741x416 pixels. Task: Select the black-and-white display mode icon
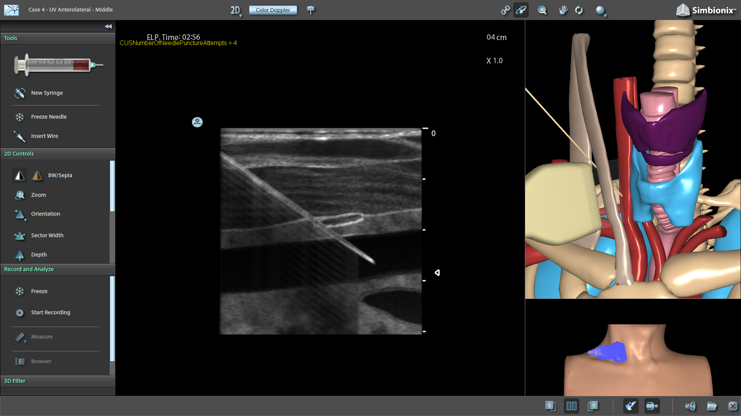coord(20,176)
